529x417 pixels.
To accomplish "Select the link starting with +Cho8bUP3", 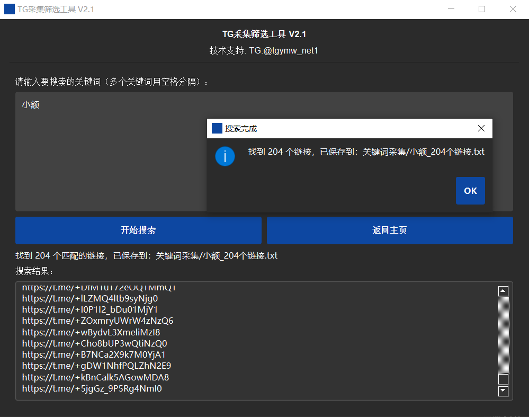I will tap(94, 343).
